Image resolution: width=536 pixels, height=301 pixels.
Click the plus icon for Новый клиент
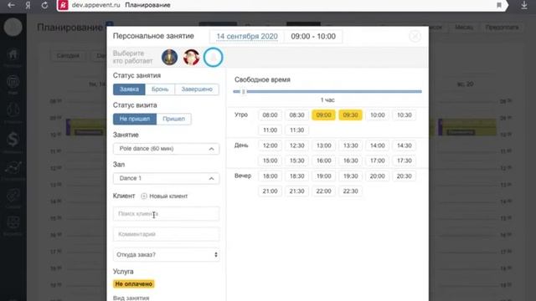click(144, 196)
